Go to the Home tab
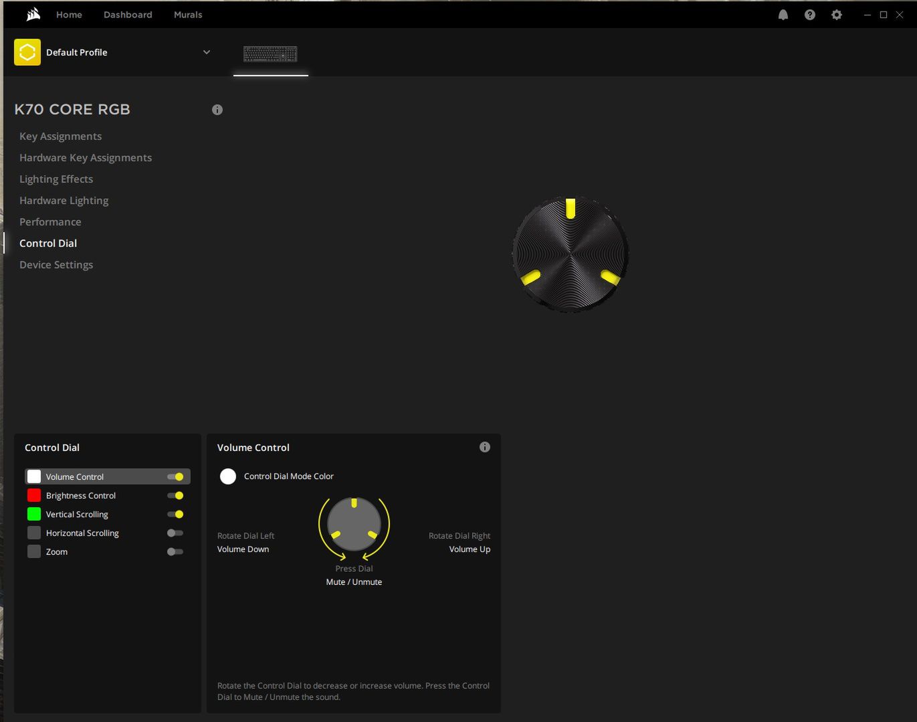The height and width of the screenshot is (722, 917). coord(69,15)
